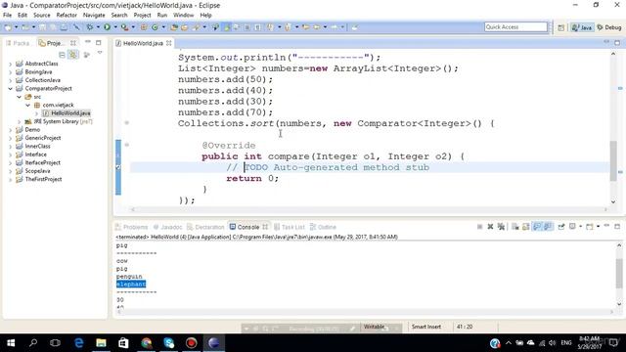
Task: Open Project Explorer view menu dropdown
Action: pos(100,53)
